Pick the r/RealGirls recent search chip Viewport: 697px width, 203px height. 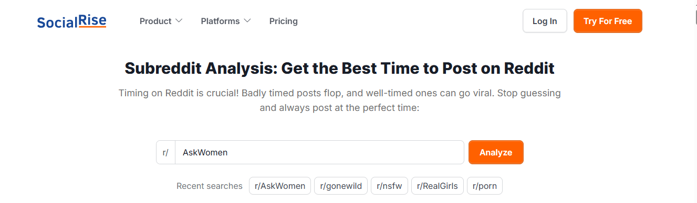click(x=438, y=186)
